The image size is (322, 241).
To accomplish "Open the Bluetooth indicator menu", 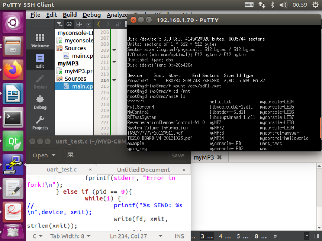I will (272, 5).
